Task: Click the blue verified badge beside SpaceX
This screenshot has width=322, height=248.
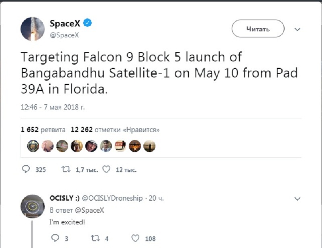Action: click(x=87, y=23)
